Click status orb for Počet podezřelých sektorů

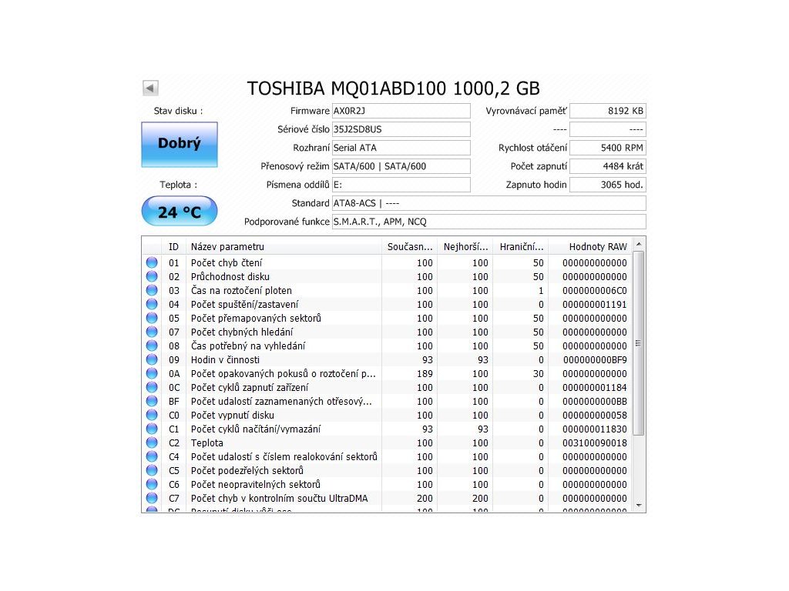point(152,470)
